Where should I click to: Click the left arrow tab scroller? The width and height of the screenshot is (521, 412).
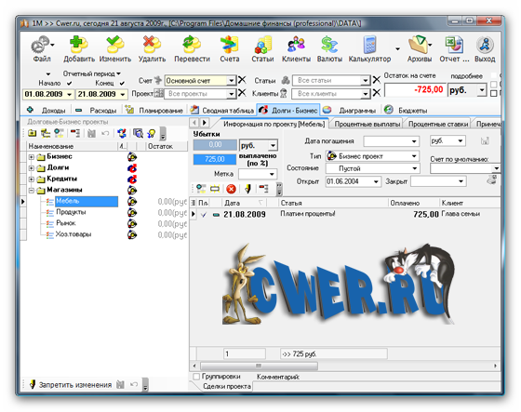pyautogui.click(x=194, y=123)
